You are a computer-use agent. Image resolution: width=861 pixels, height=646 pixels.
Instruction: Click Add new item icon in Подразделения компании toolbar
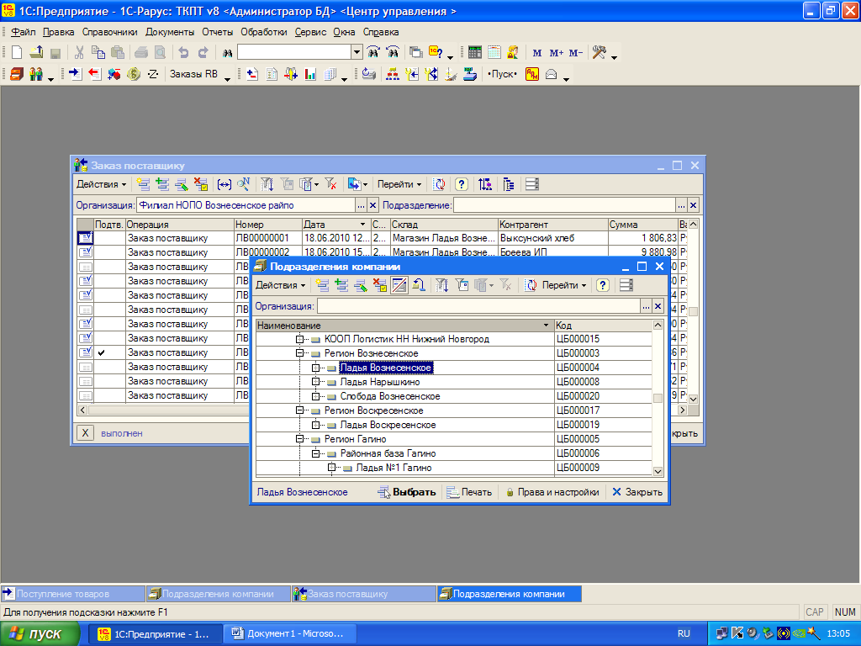coord(322,285)
